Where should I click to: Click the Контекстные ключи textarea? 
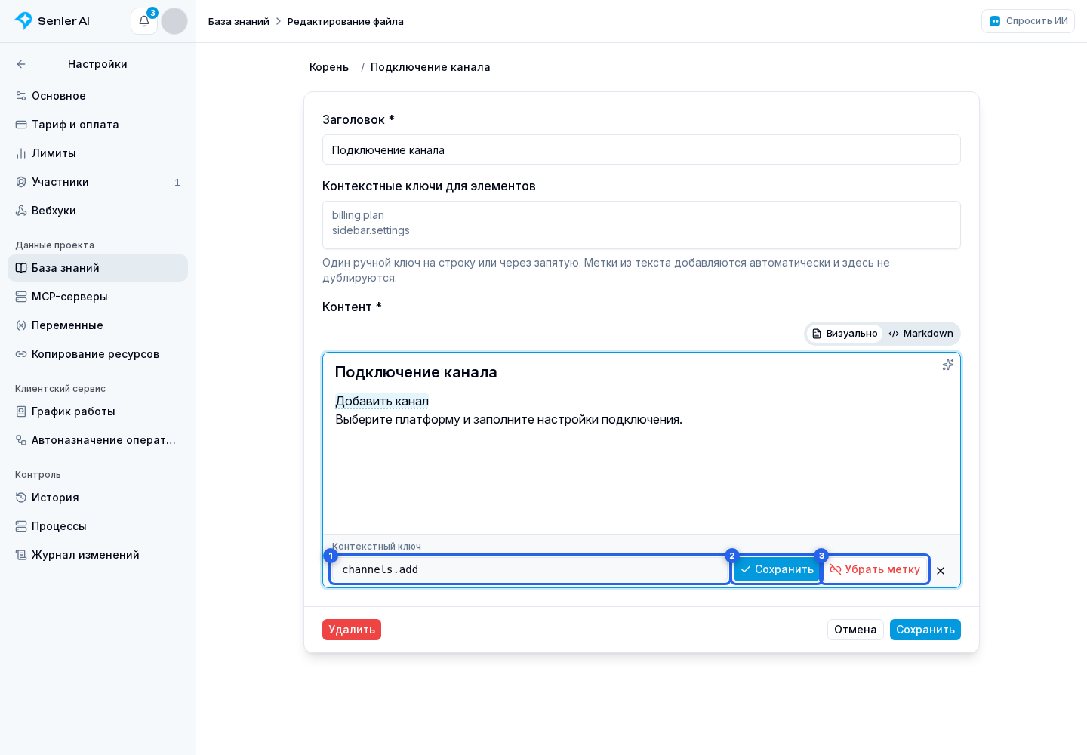(642, 225)
